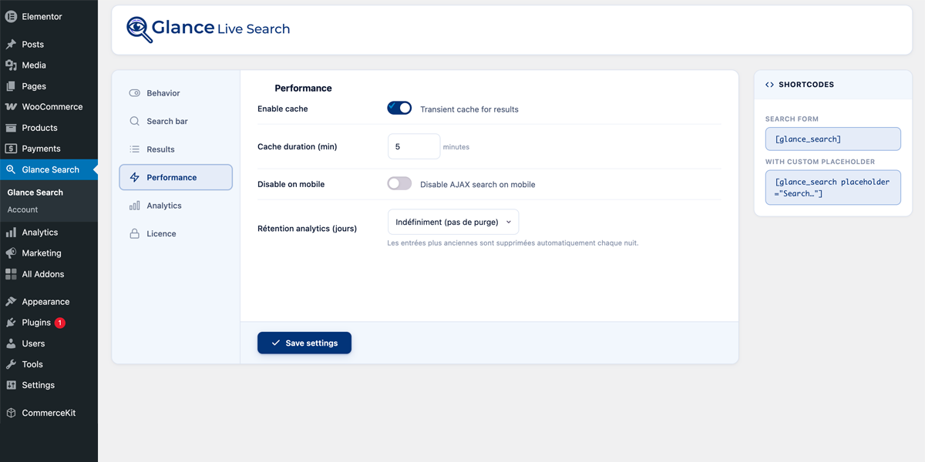Image resolution: width=925 pixels, height=462 pixels.
Task: Click the shortcodes code icon in panel header
Action: (769, 85)
